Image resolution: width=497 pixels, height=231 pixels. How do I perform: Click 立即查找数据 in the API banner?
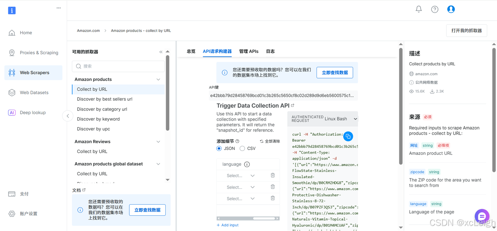point(335,73)
